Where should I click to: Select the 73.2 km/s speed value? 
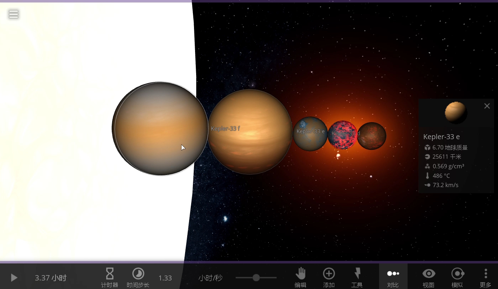coord(445,185)
